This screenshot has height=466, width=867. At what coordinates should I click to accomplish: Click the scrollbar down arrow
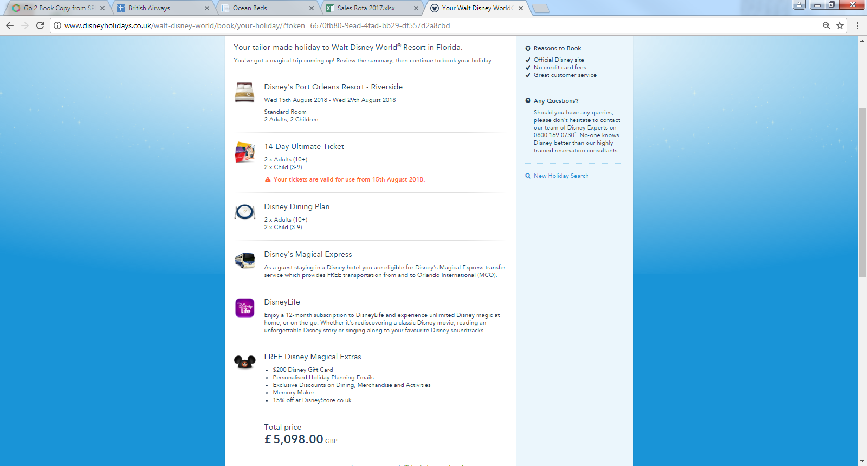tap(862, 461)
